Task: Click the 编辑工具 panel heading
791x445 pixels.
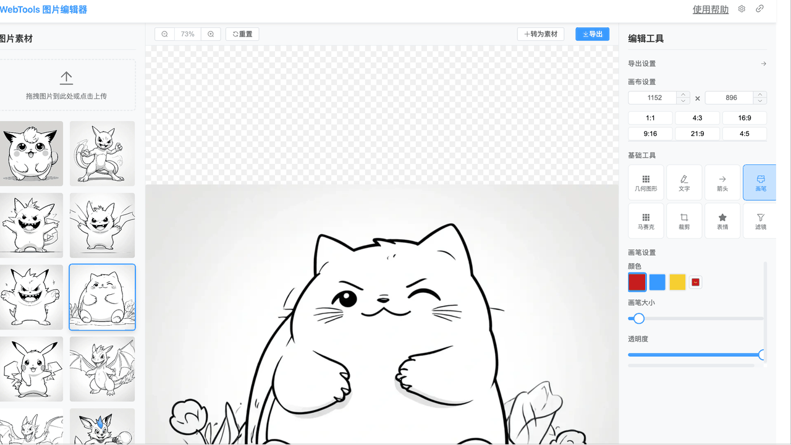Action: [646, 38]
